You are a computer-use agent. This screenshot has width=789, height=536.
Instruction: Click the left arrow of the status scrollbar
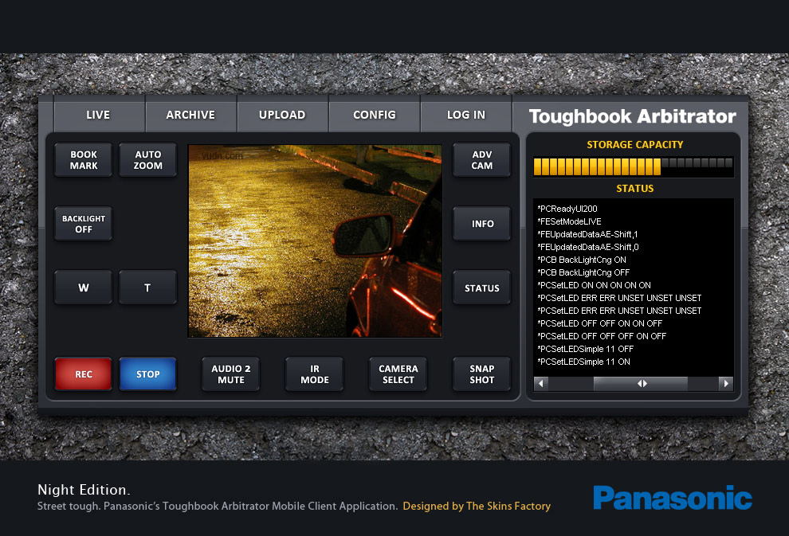click(x=541, y=383)
